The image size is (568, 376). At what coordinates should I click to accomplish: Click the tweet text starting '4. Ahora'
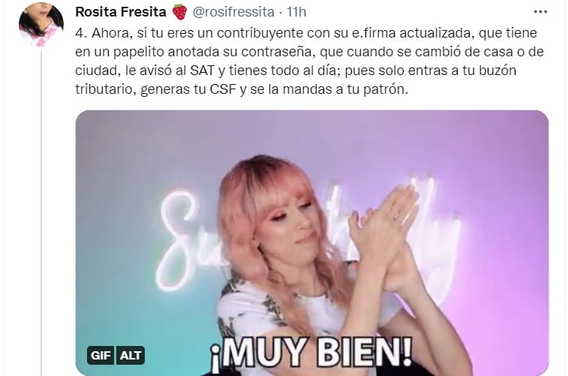click(x=310, y=61)
